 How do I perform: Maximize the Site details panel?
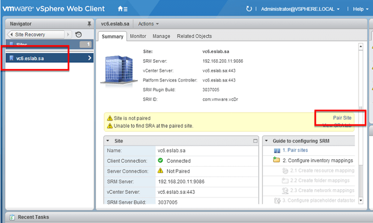point(256,141)
